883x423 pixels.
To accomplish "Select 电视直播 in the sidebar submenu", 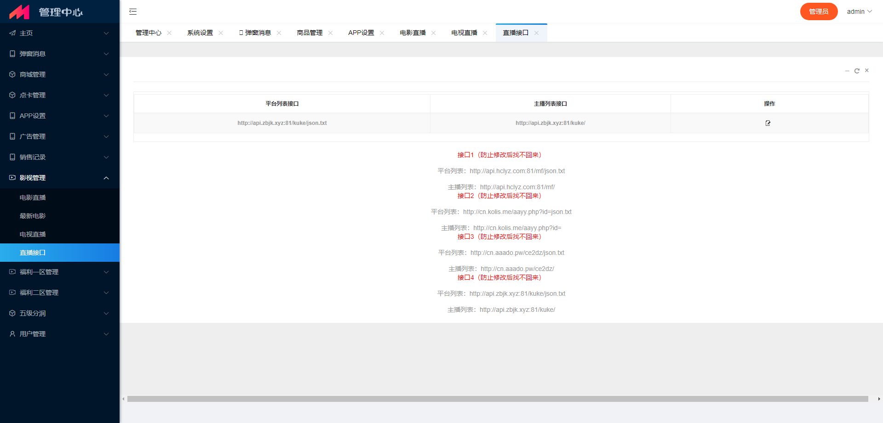I will (33, 234).
